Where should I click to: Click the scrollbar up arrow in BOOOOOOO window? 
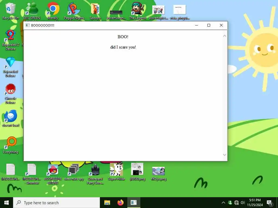tap(225, 36)
